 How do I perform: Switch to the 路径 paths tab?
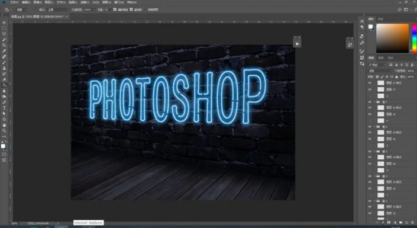(390, 58)
